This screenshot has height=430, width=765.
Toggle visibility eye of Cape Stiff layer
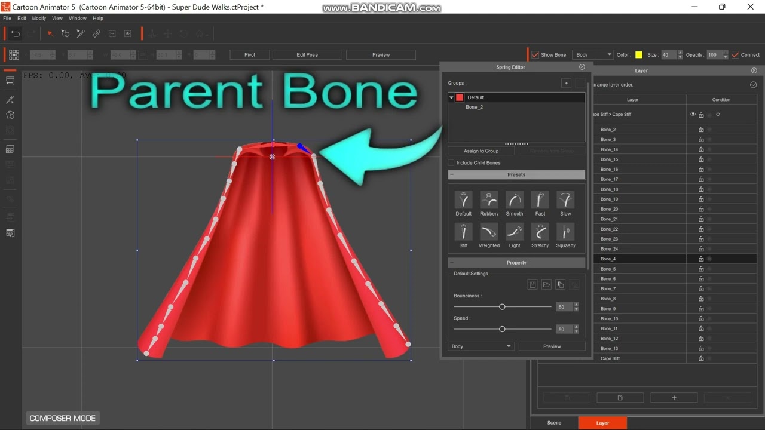point(693,114)
